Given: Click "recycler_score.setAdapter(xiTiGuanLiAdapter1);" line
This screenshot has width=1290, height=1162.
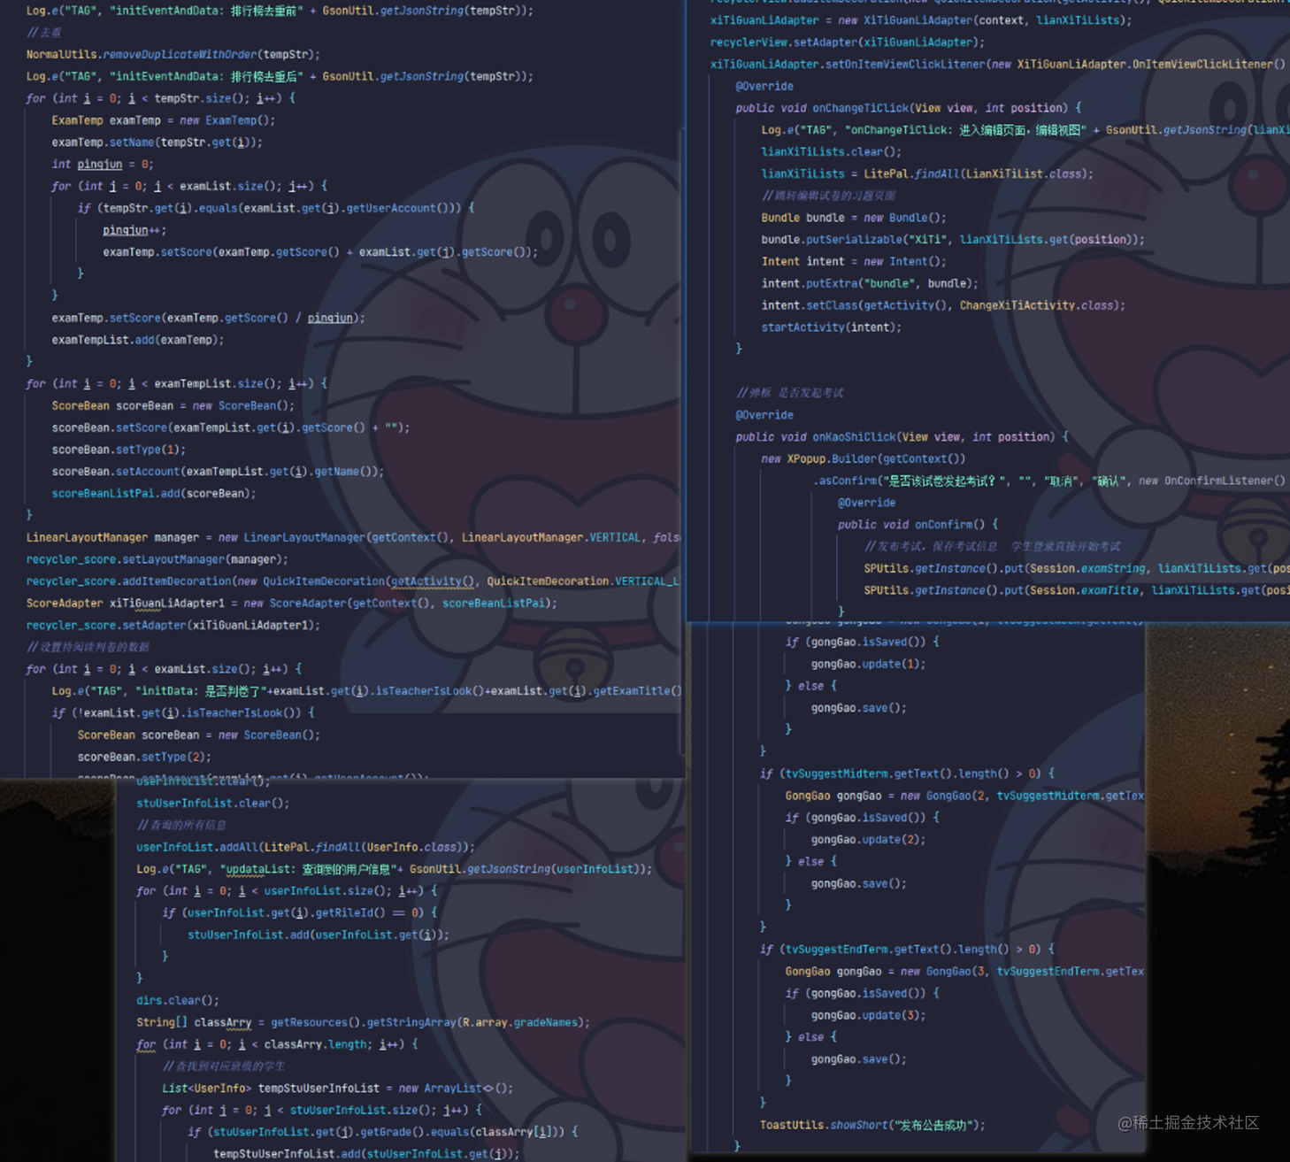Looking at the screenshot, I should point(173,625).
